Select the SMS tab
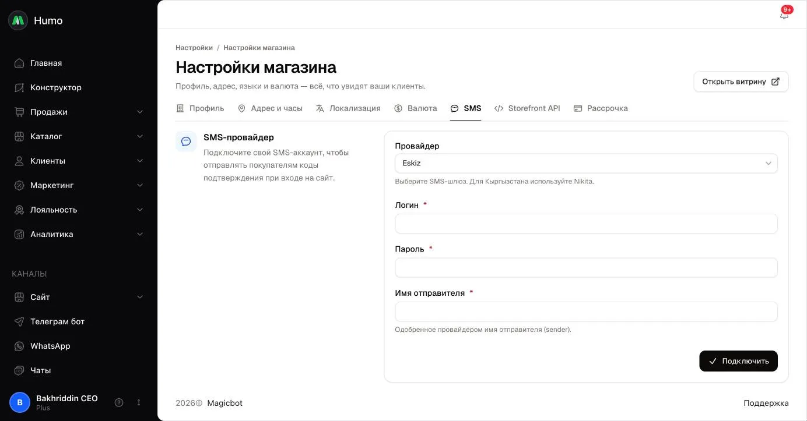Image resolution: width=807 pixels, height=421 pixels. coord(466,108)
